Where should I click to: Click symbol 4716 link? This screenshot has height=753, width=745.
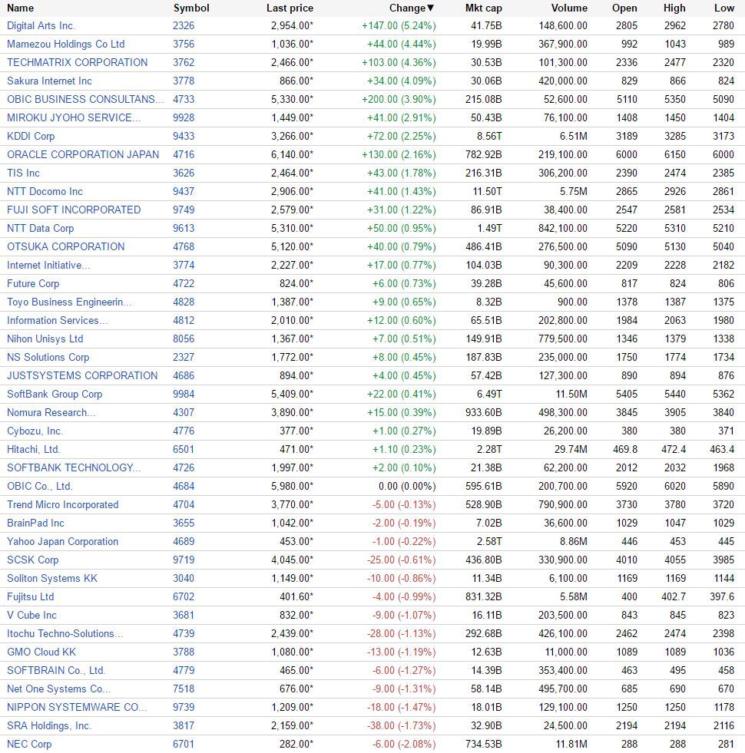point(184,154)
